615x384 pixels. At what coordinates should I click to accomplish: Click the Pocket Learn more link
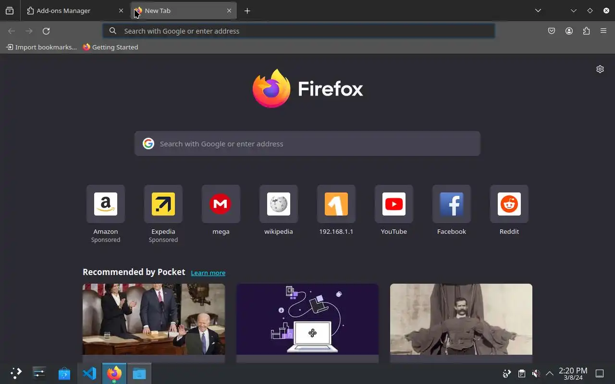point(208,273)
